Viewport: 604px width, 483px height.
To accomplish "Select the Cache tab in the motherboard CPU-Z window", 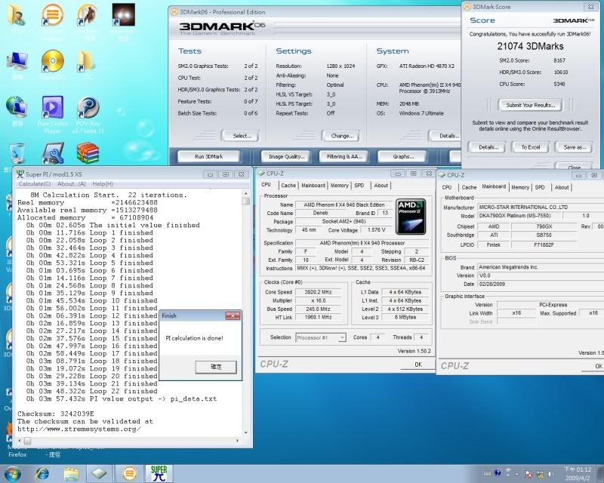I will click(469, 187).
